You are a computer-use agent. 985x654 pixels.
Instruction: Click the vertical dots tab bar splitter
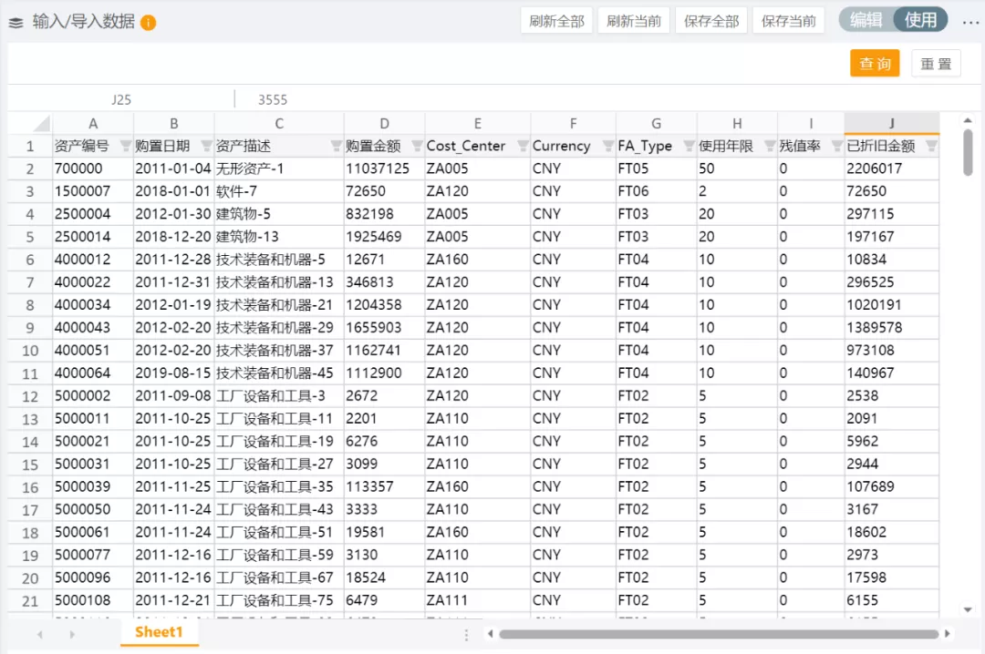[x=467, y=634]
